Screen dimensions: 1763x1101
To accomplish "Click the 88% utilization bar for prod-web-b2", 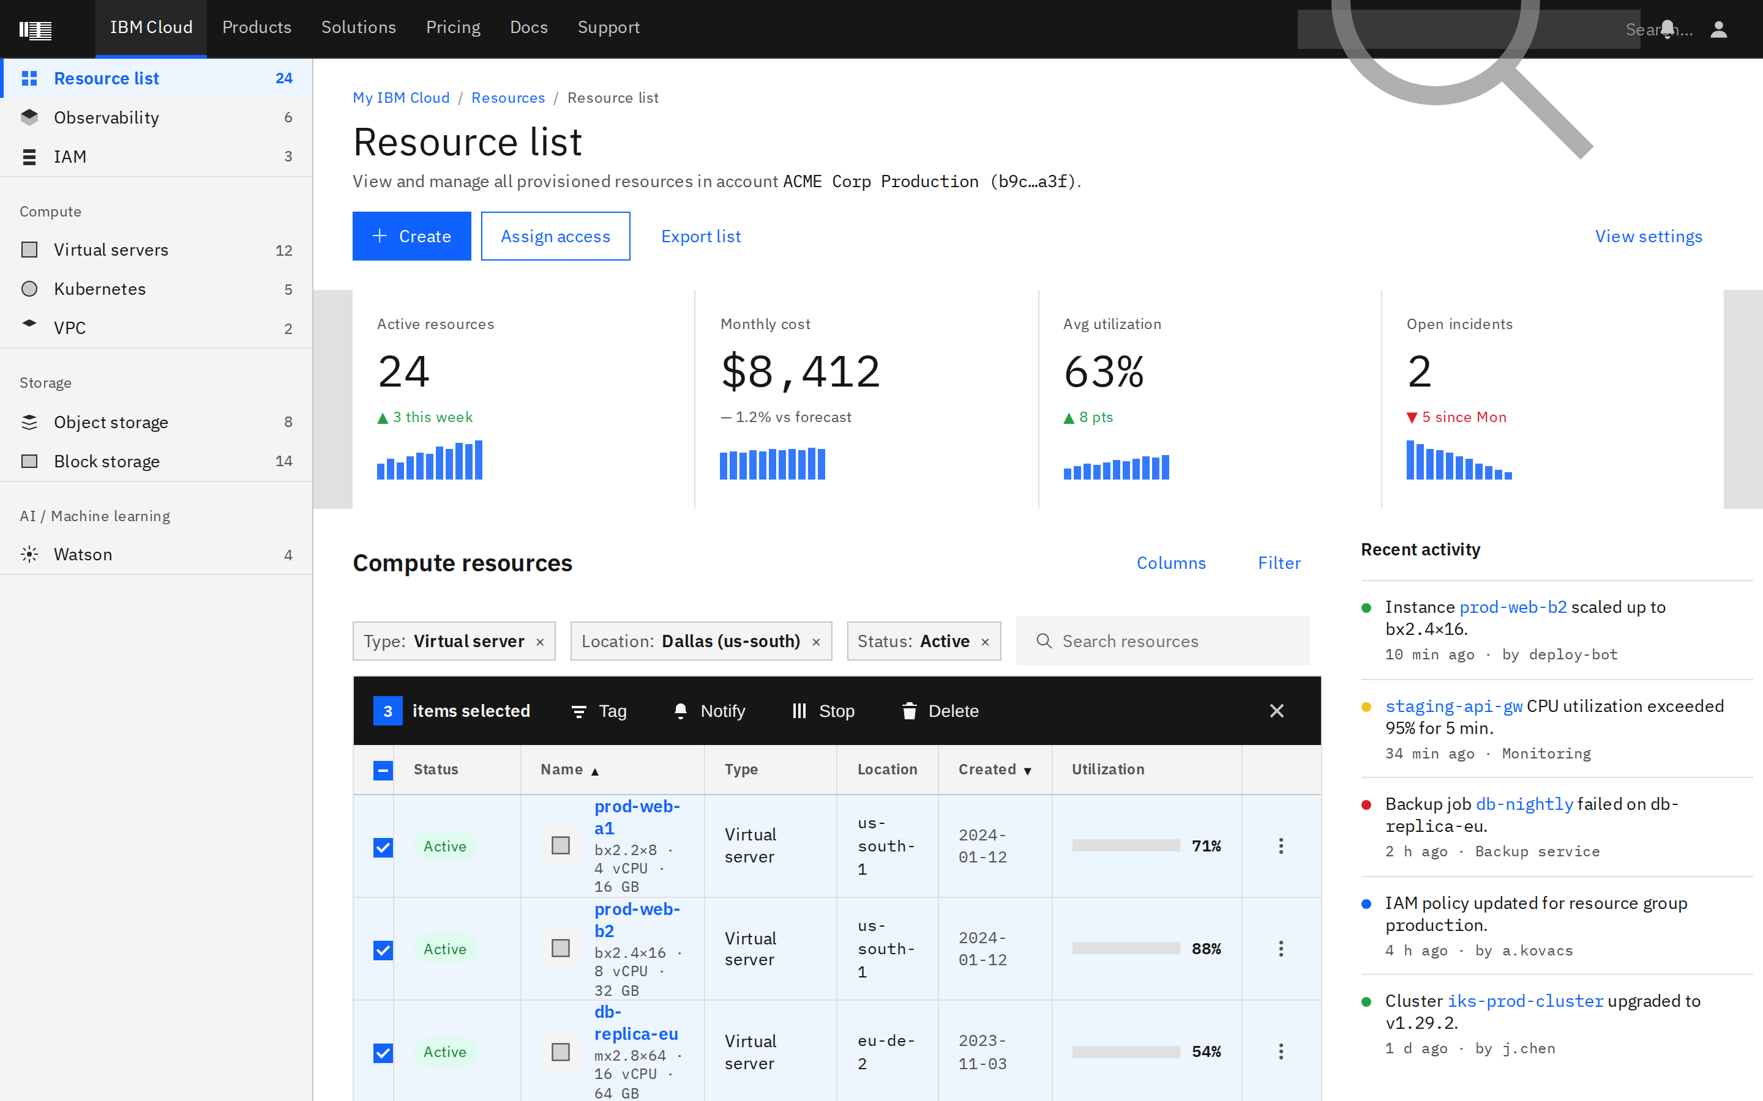I will click(1126, 948).
